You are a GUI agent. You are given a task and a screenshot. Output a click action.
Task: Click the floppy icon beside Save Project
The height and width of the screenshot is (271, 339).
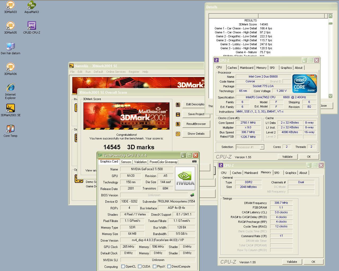point(178,114)
